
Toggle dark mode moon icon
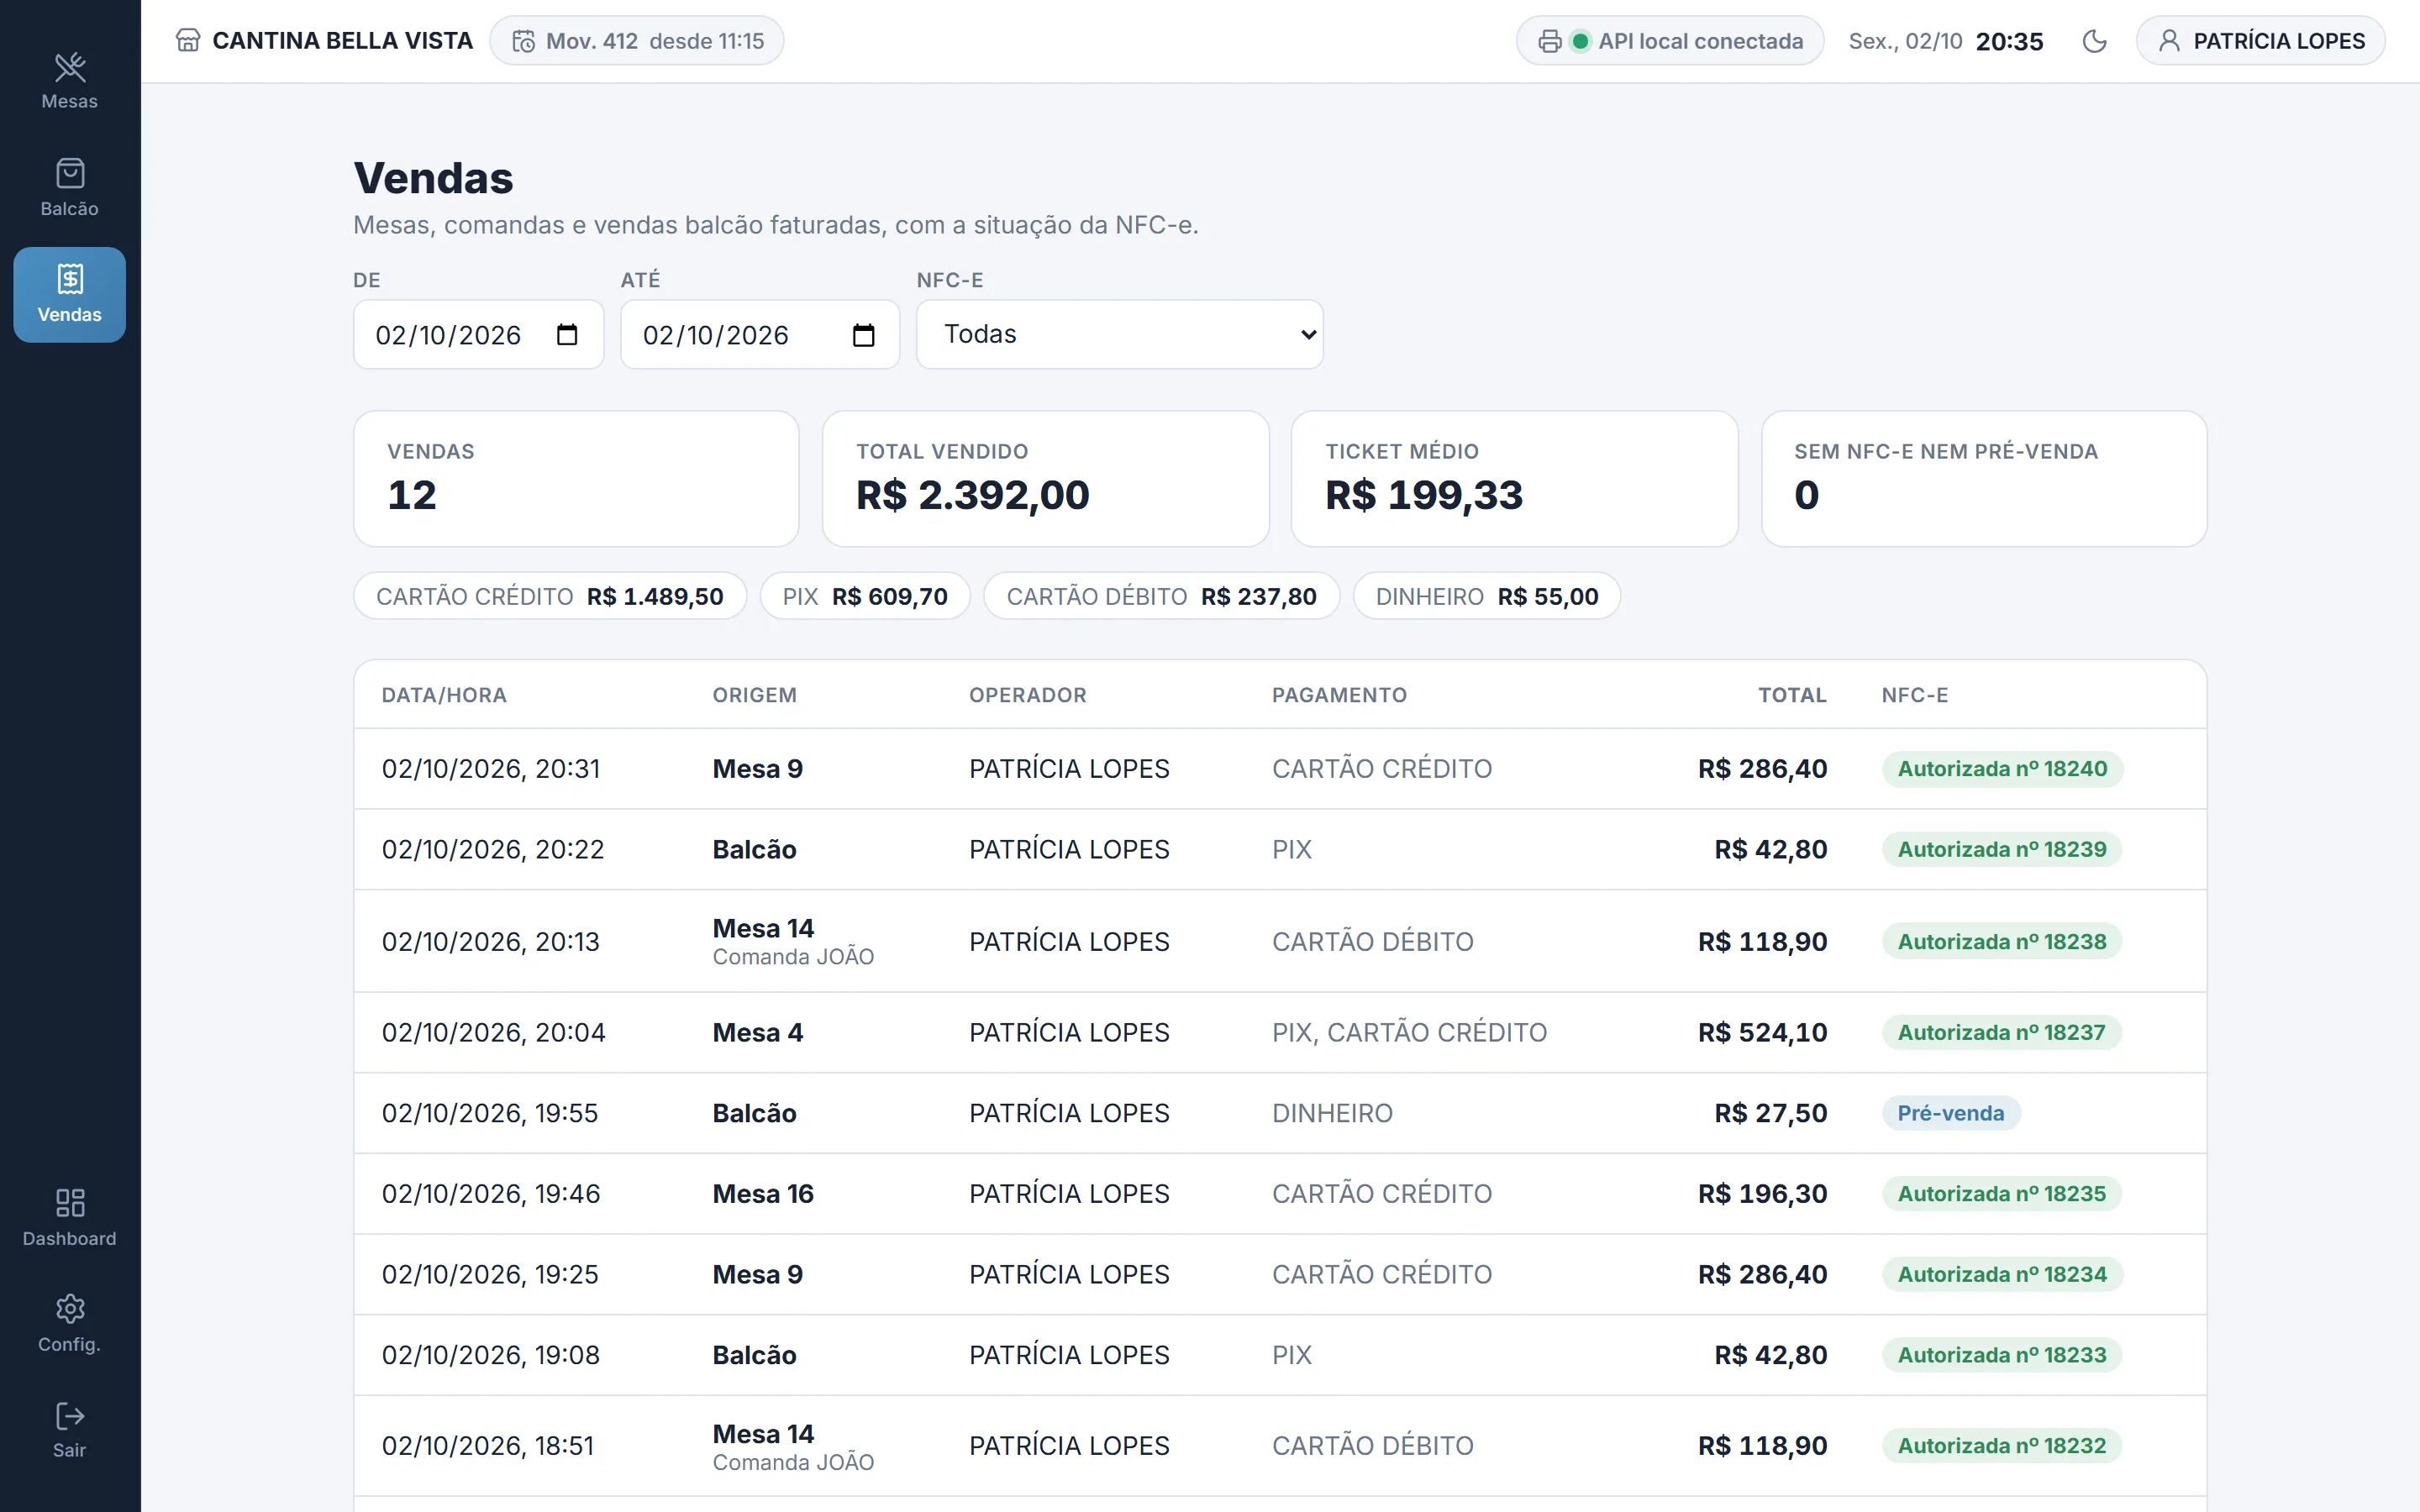pos(2094,41)
